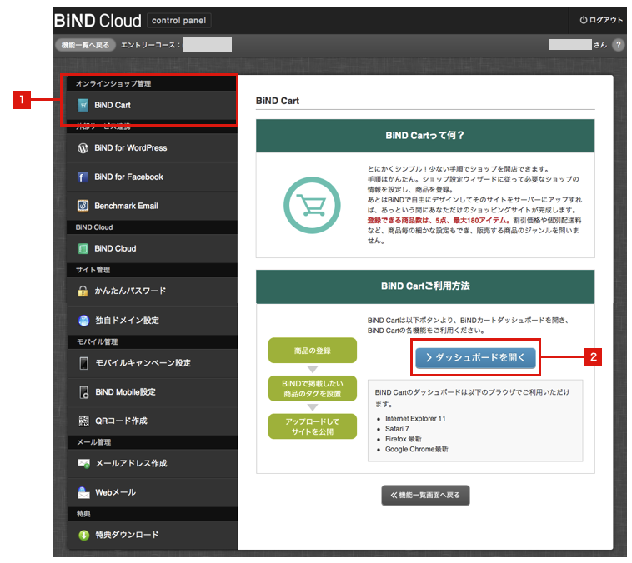
Task: Open Benchmark Email menu entry
Action: point(152,206)
